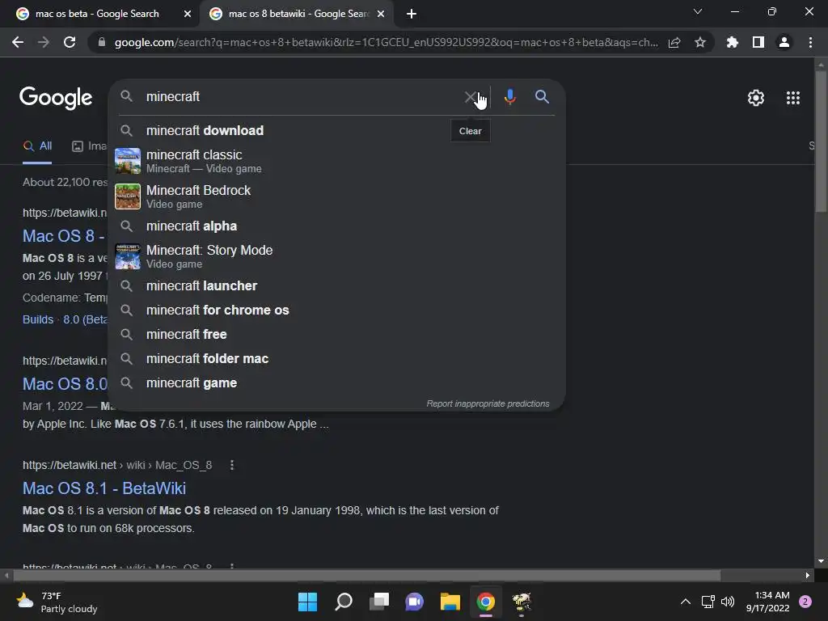Viewport: 828px width, 621px height.
Task: Bookmark this tab with the star icon
Action: coord(700,42)
